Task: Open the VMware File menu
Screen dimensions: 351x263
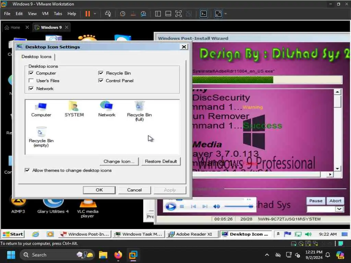Action: coord(7,14)
